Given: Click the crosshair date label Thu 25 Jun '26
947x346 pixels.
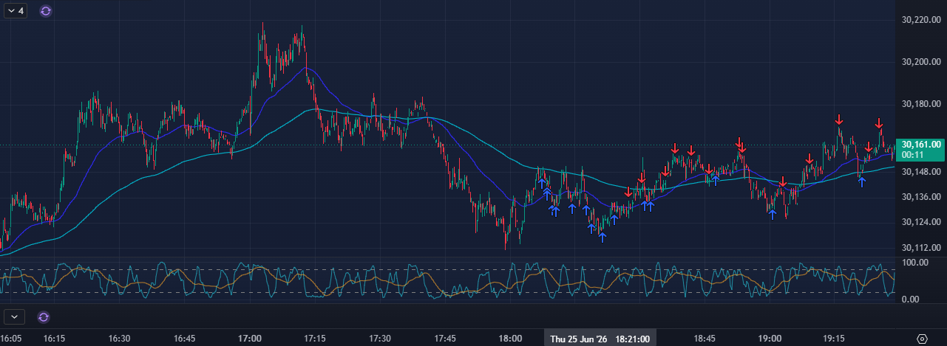Looking at the screenshot, I should (x=579, y=338).
